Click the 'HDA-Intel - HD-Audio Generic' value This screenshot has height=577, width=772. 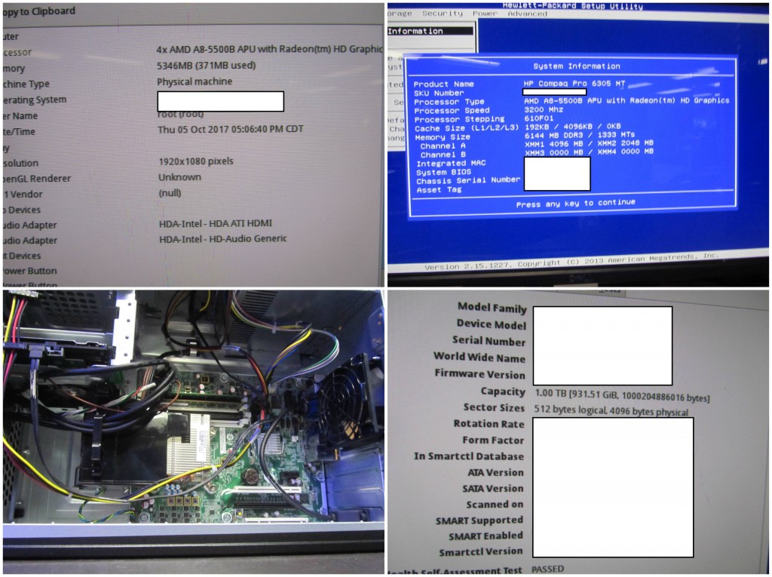222,238
